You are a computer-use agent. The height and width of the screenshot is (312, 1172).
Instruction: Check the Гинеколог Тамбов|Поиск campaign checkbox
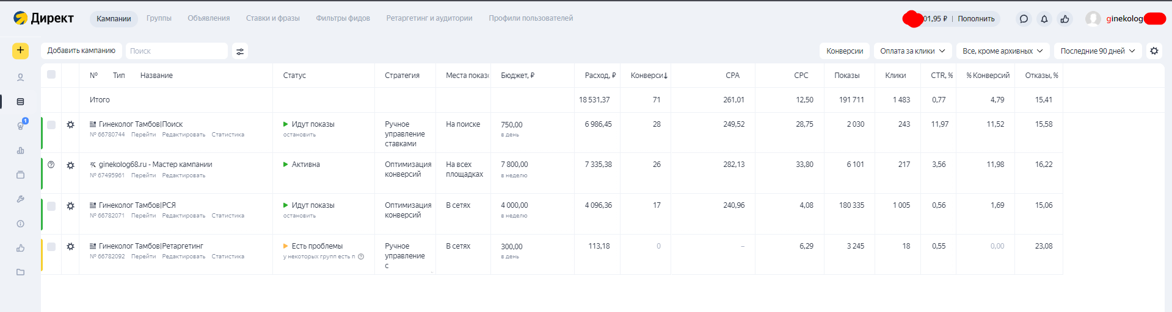tap(51, 125)
